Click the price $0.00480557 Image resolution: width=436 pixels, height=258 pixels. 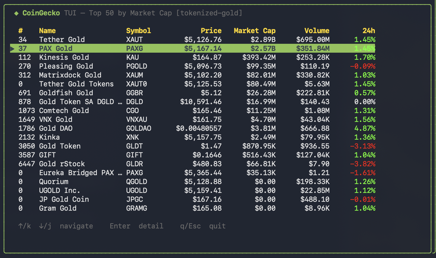[x=199, y=128]
